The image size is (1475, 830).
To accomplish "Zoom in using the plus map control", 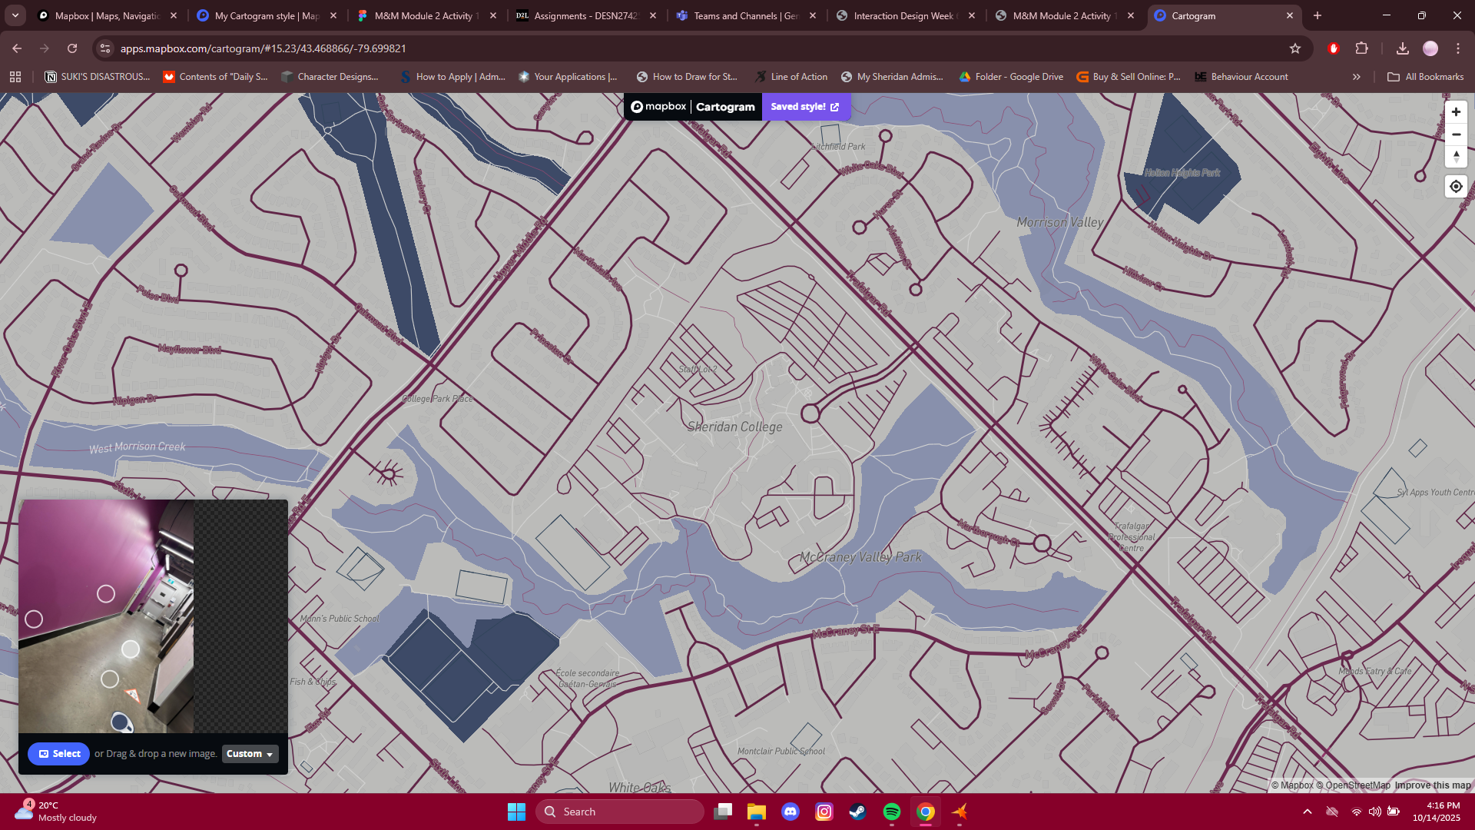I will click(x=1456, y=112).
